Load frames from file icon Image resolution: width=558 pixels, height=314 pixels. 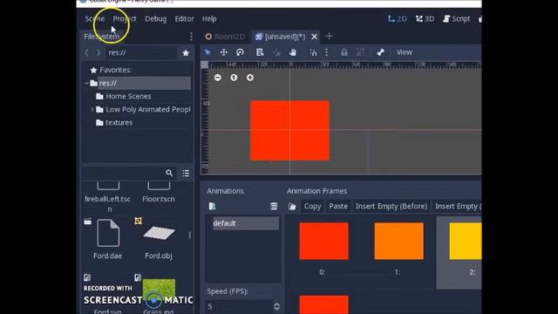(292, 207)
